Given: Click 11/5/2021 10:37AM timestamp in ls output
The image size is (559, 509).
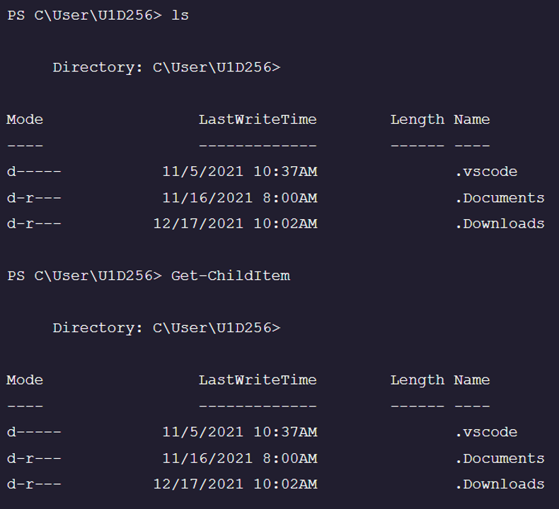Looking at the screenshot, I should point(239,172).
